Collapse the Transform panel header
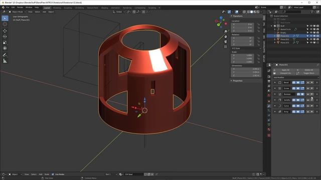Screen dimensions: 321x180 237,16
